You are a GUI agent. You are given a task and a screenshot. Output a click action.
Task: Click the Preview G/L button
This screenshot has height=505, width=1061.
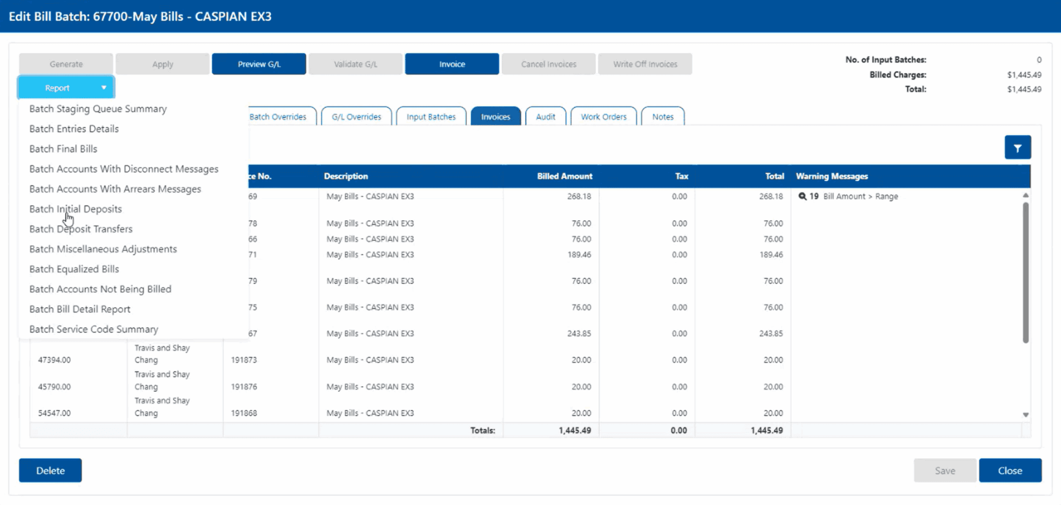pyautogui.click(x=259, y=64)
